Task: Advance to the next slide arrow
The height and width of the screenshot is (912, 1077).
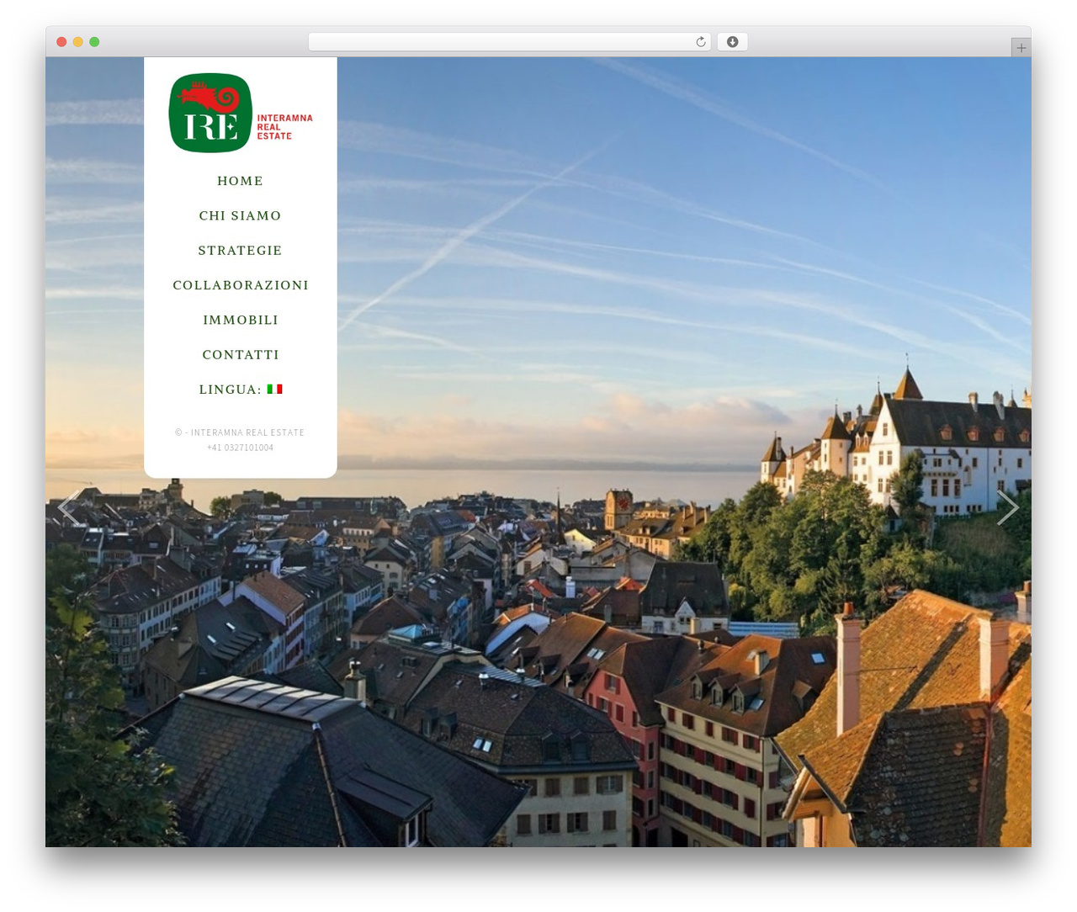Action: (x=1008, y=506)
